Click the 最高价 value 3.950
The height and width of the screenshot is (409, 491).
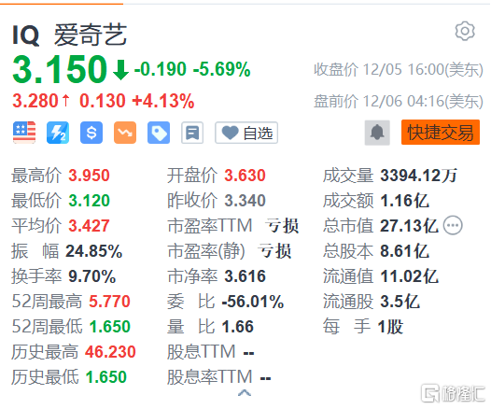90,176
